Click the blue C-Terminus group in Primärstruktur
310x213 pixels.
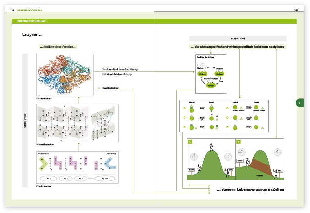(x=110, y=164)
